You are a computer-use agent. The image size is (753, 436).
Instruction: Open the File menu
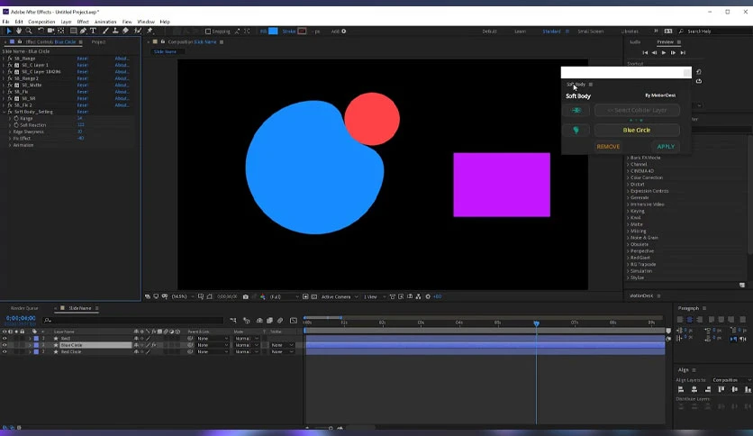pyautogui.click(x=5, y=22)
